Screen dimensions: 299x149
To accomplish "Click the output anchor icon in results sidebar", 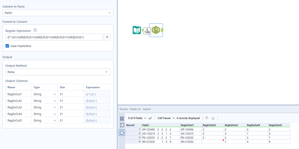I will pyautogui.click(x=122, y=132).
